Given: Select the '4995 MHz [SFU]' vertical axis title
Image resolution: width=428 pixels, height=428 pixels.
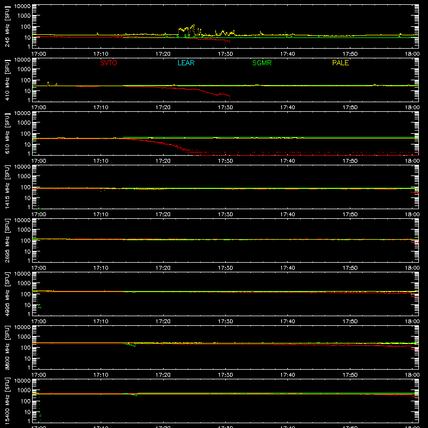Looking at the screenshot, I should pyautogui.click(x=7, y=294).
